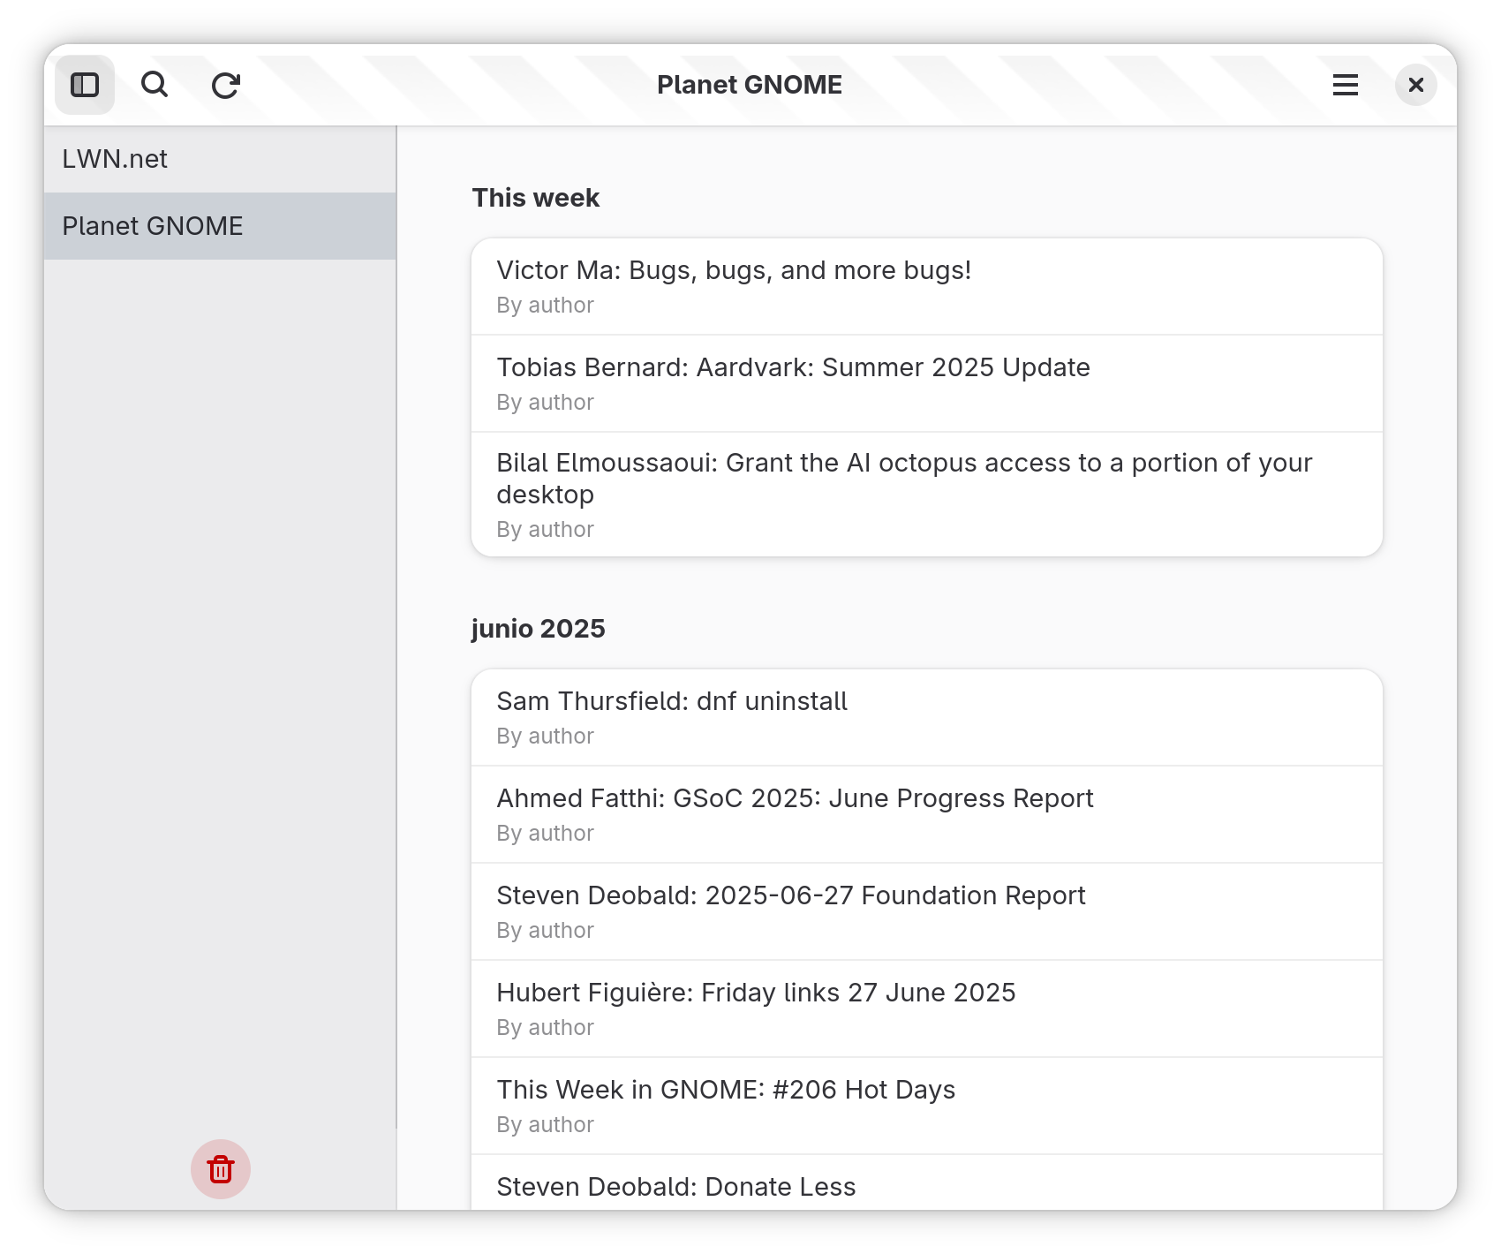Open Hubert Figuière Friday links article
This screenshot has height=1254, width=1501.
[x=927, y=1008]
